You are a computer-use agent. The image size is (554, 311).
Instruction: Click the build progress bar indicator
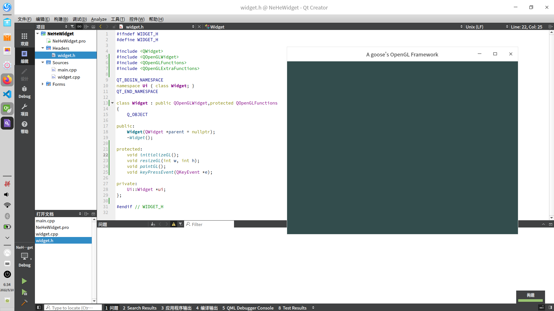(530, 300)
